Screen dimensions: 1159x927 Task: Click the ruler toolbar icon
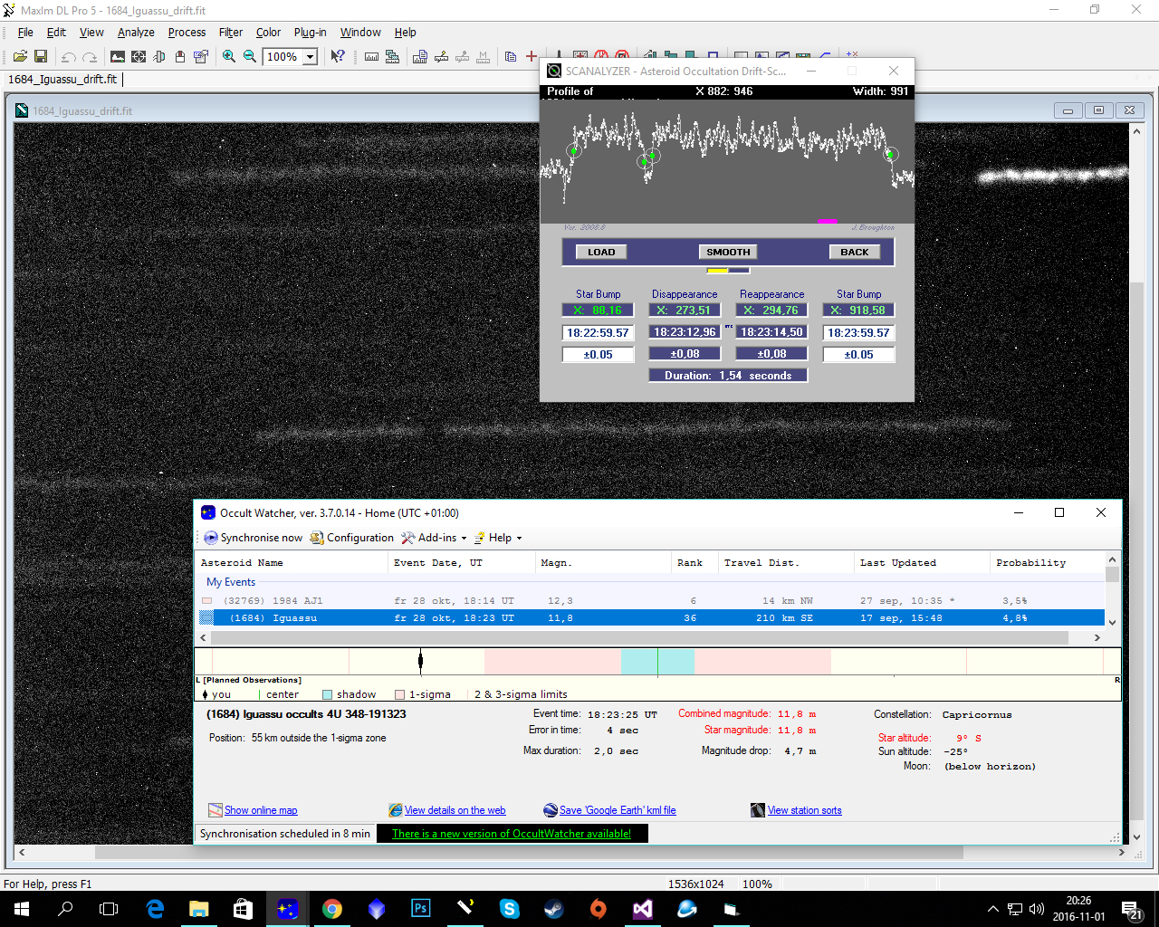(x=371, y=56)
